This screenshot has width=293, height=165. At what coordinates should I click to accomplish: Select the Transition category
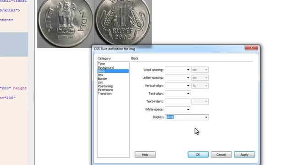[x=105, y=93]
